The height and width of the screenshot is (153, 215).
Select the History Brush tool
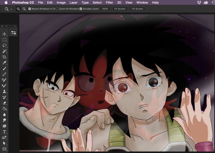click(4, 97)
